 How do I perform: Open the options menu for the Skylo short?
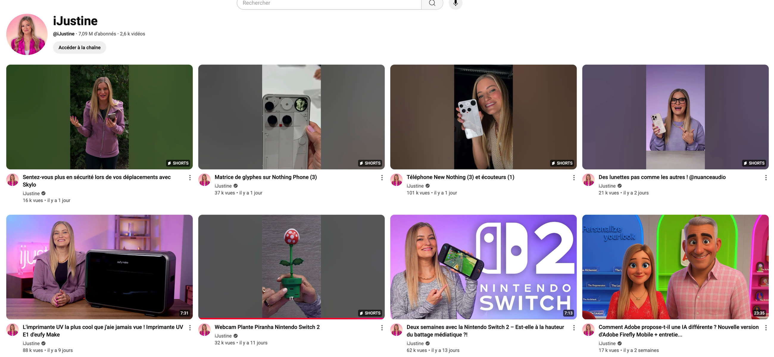coord(190,177)
